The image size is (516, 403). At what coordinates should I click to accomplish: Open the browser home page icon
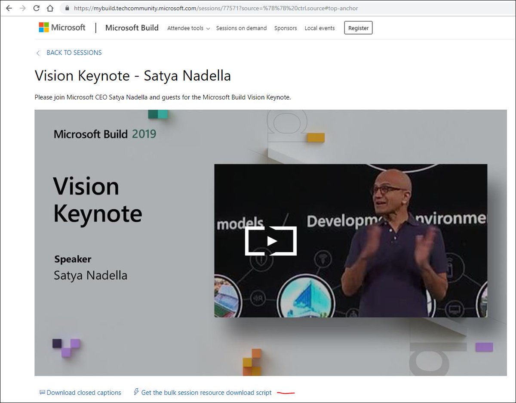[x=50, y=8]
